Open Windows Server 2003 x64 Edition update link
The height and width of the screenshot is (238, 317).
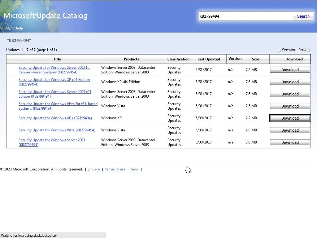click(x=55, y=94)
